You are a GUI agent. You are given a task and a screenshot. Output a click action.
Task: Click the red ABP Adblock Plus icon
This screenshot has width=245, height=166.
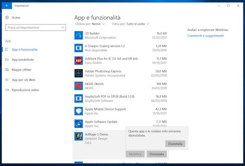pos(79,61)
